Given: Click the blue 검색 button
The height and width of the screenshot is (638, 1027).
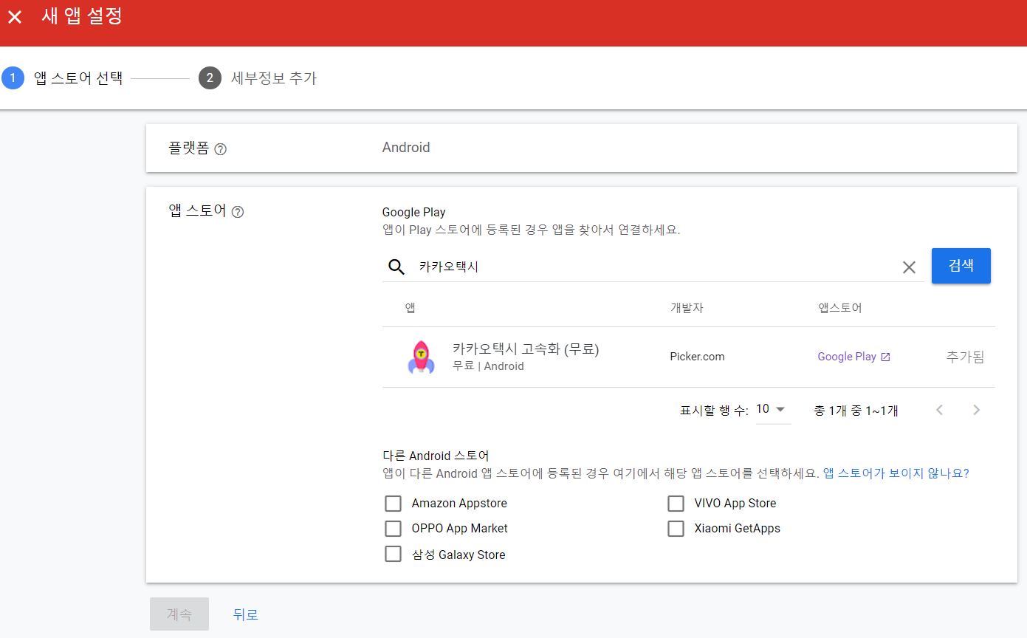Looking at the screenshot, I should [x=961, y=266].
